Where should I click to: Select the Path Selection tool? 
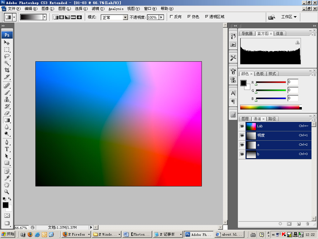point(7,156)
